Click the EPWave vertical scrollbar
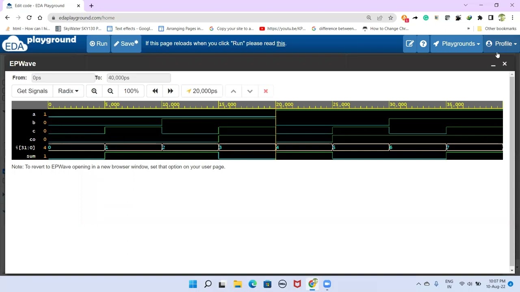 512,172
